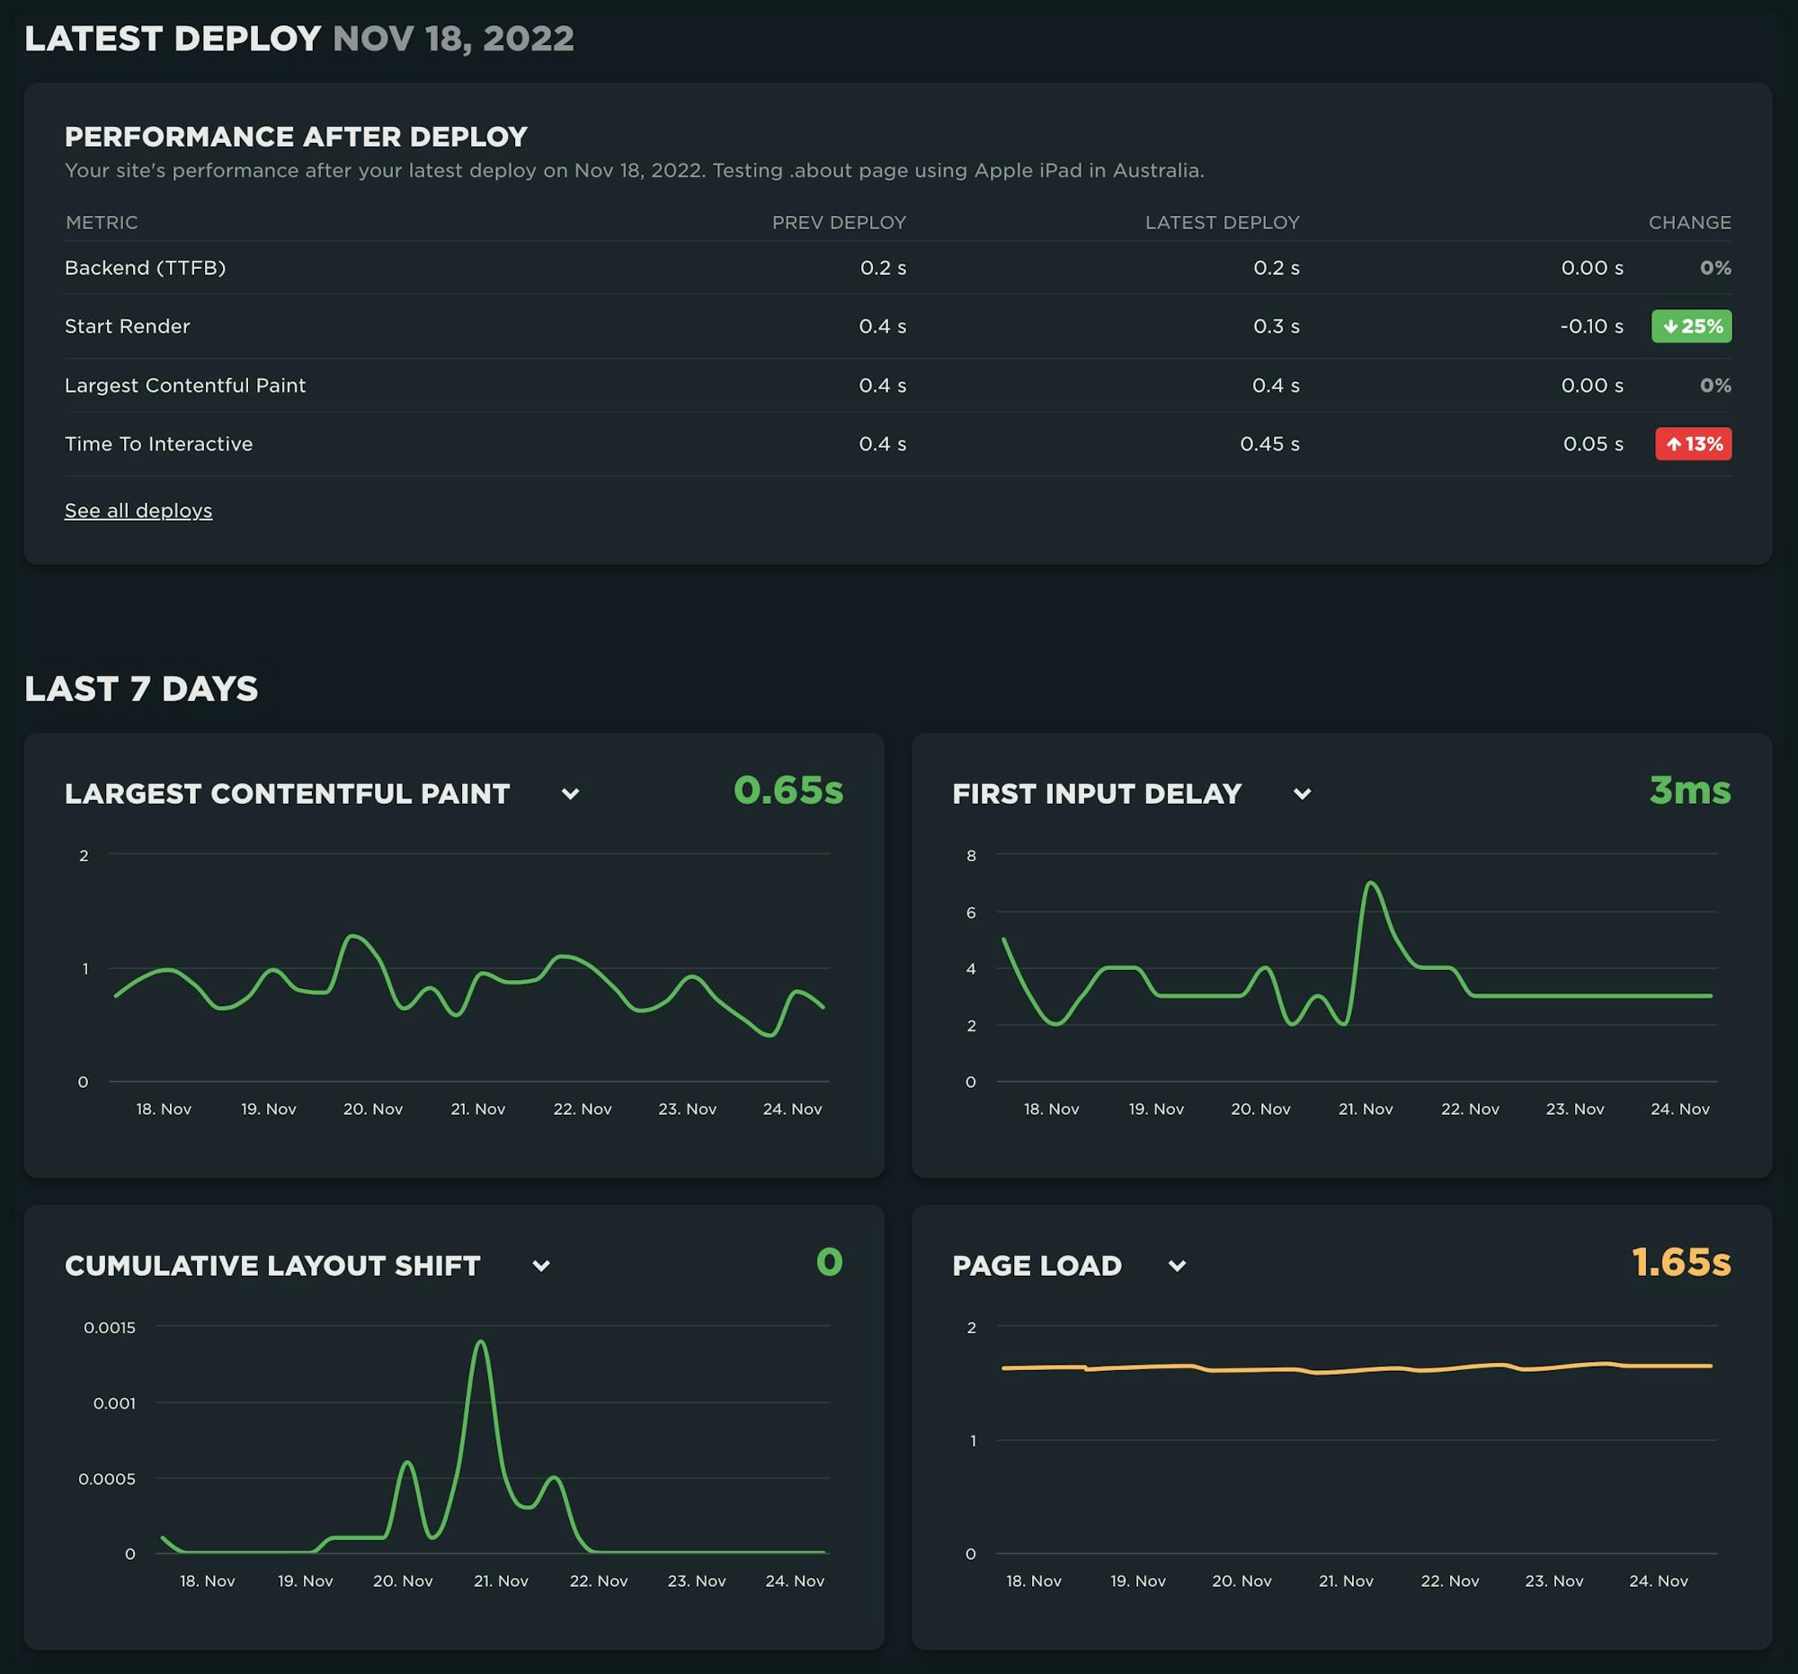Click the PREV DEPLOY column header

(x=840, y=221)
